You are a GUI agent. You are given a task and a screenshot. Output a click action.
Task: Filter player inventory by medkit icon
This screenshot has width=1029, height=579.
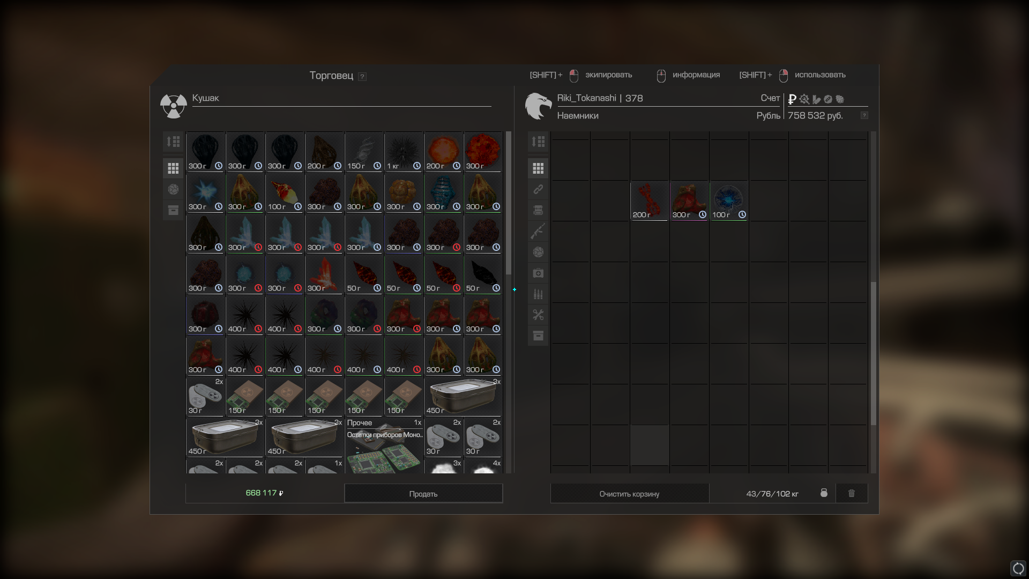click(538, 273)
